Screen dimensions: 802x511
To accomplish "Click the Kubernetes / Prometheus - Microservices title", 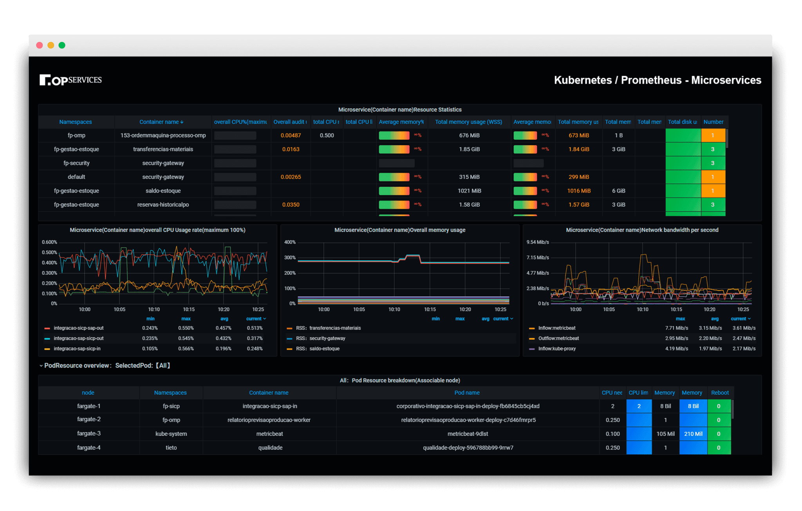I will click(x=657, y=80).
